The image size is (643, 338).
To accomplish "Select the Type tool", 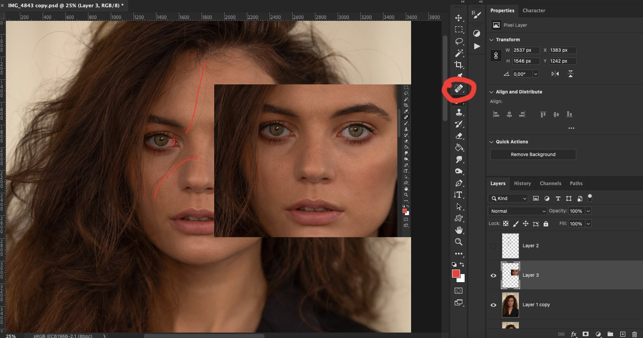I will (x=459, y=195).
